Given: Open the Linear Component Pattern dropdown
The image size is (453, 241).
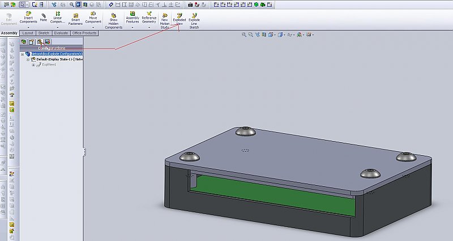Looking at the screenshot, I should (x=58, y=26).
